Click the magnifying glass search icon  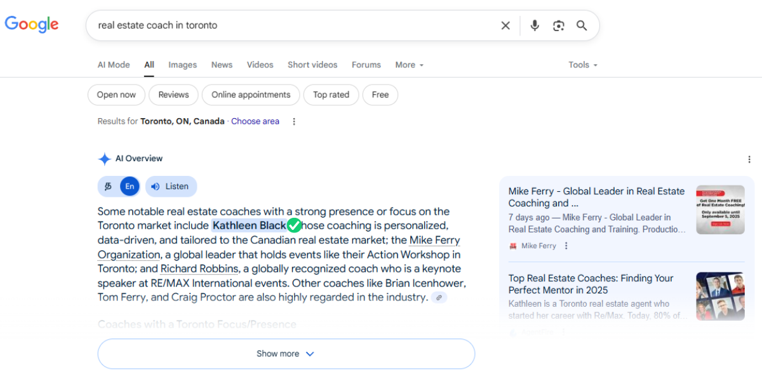[x=582, y=25]
